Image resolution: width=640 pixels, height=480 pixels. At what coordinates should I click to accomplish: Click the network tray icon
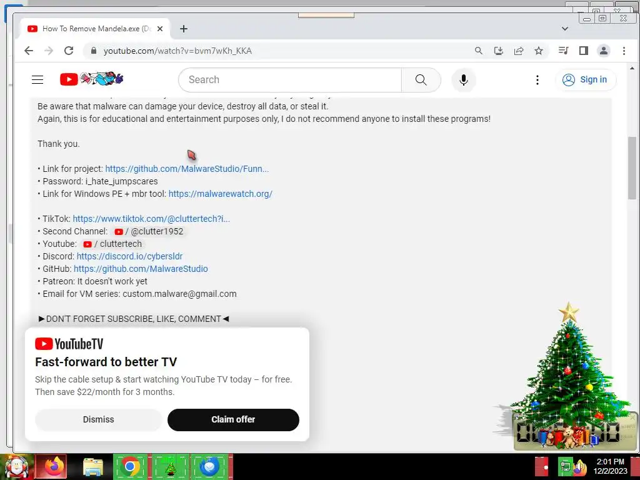click(x=565, y=467)
